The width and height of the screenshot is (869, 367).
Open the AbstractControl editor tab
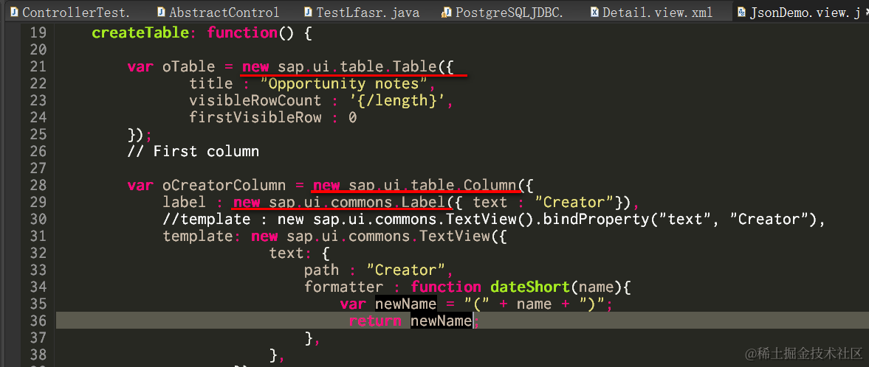coord(218,13)
